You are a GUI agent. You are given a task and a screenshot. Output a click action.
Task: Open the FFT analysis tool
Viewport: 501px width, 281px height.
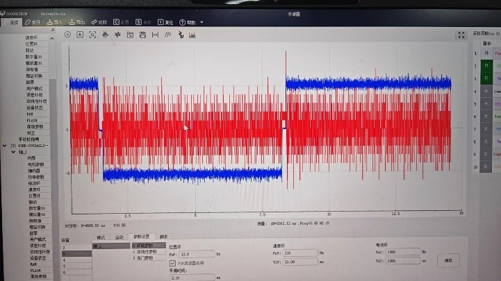167,34
